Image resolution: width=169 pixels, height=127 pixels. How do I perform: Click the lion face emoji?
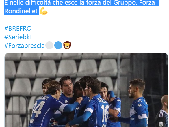(67, 45)
